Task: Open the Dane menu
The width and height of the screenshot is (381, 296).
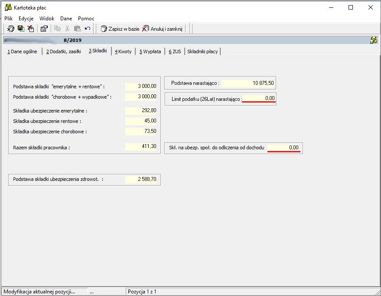Action: pos(66,19)
